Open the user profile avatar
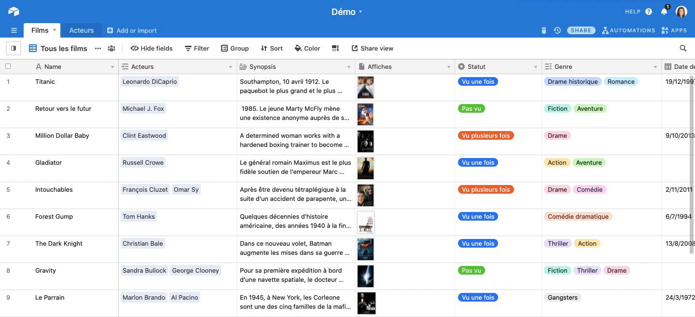This screenshot has height=317, width=695. [x=681, y=12]
